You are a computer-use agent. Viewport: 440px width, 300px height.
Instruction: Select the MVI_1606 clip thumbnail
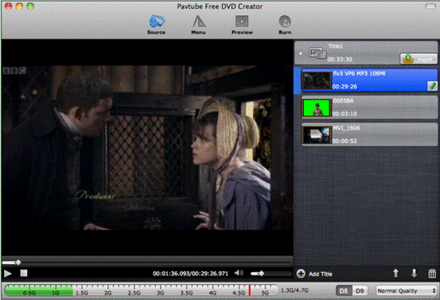pos(317,135)
